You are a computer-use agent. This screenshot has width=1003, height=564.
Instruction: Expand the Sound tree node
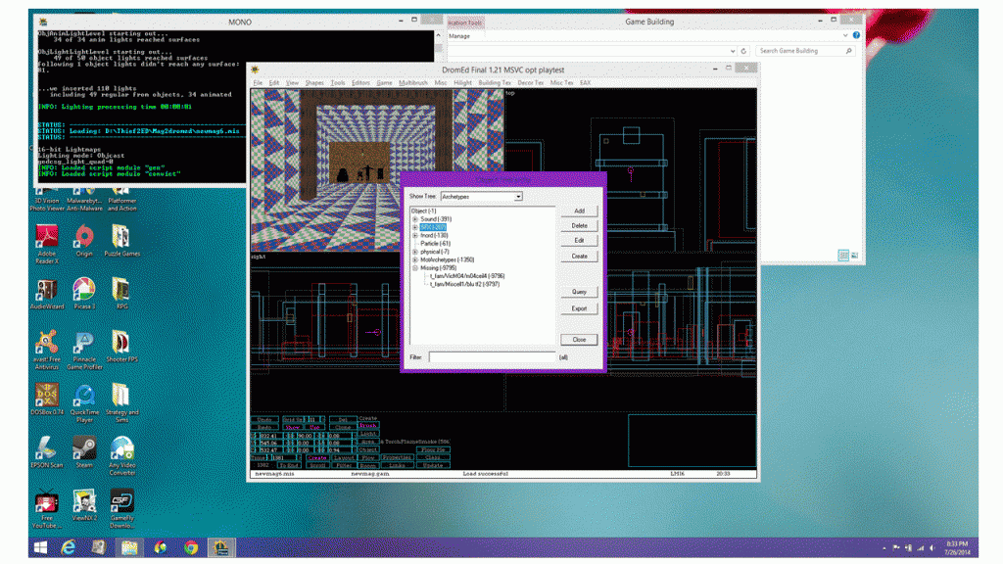tap(415, 218)
